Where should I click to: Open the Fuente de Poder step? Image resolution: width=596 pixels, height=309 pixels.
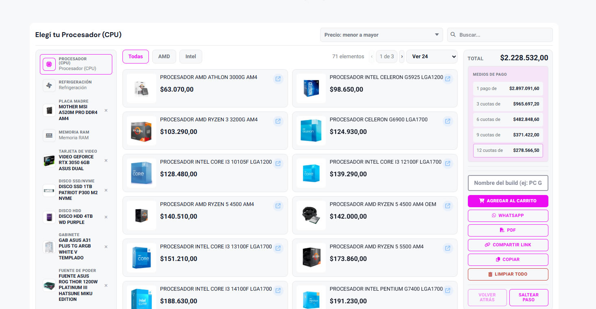(76, 285)
